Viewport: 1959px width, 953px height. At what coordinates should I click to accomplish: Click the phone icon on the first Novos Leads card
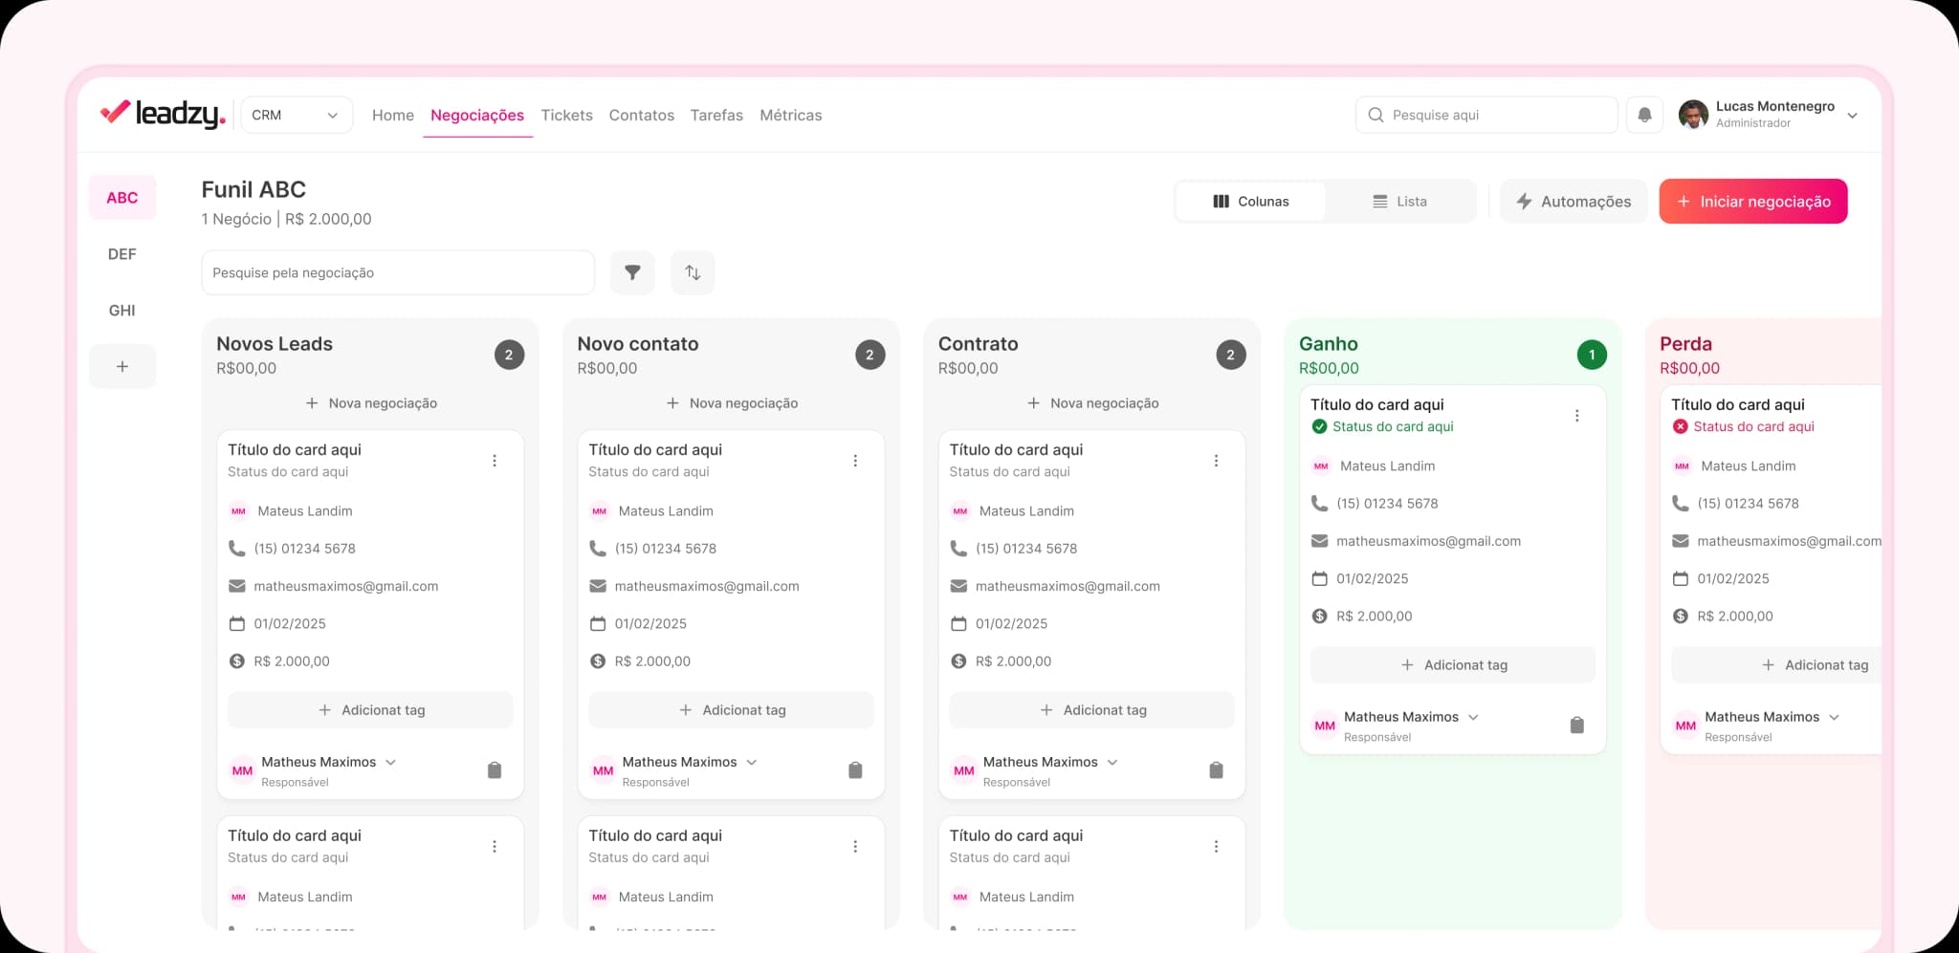point(236,548)
